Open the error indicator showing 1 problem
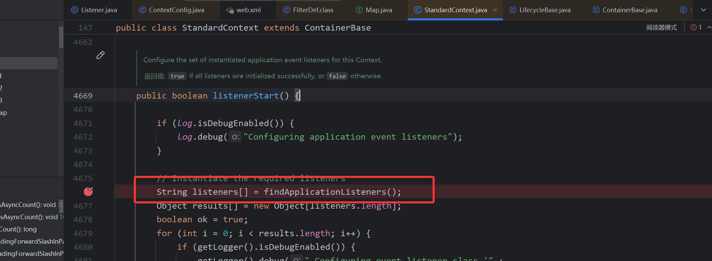Screen dimensions: 712x261 pyautogui.click(x=696, y=28)
